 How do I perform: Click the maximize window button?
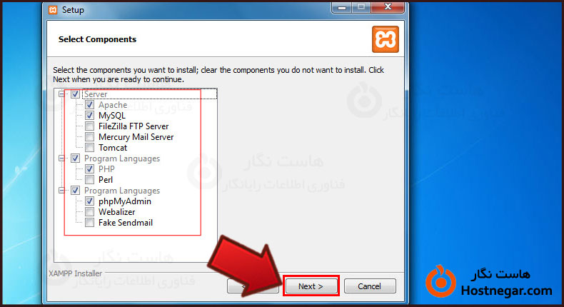coord(361,7)
